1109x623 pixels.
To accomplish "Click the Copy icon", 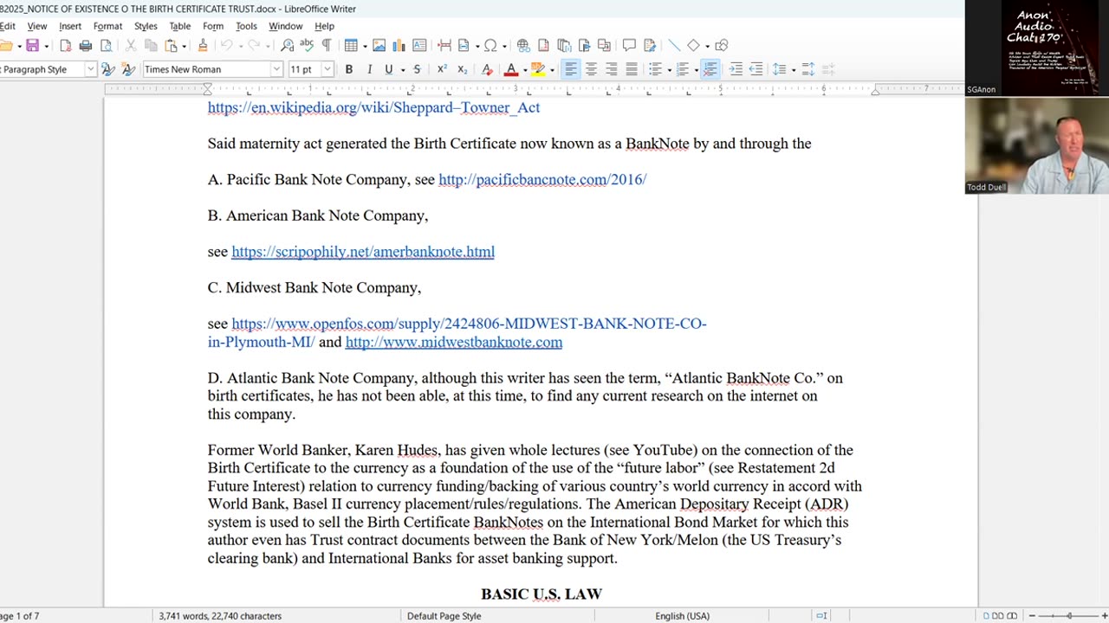I will pyautogui.click(x=151, y=46).
